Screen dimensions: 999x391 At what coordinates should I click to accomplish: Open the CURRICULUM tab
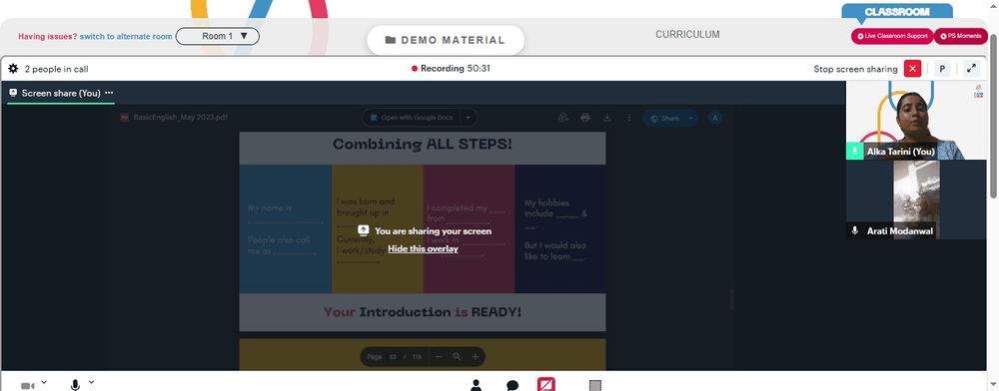point(687,34)
